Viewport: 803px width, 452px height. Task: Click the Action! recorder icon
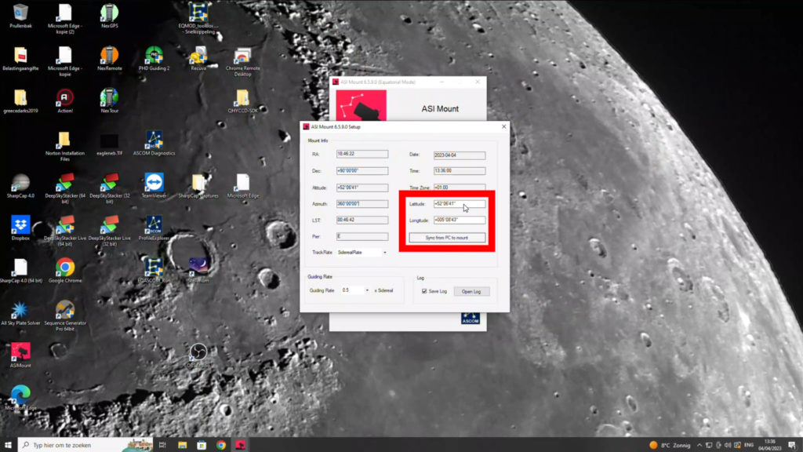coord(65,101)
